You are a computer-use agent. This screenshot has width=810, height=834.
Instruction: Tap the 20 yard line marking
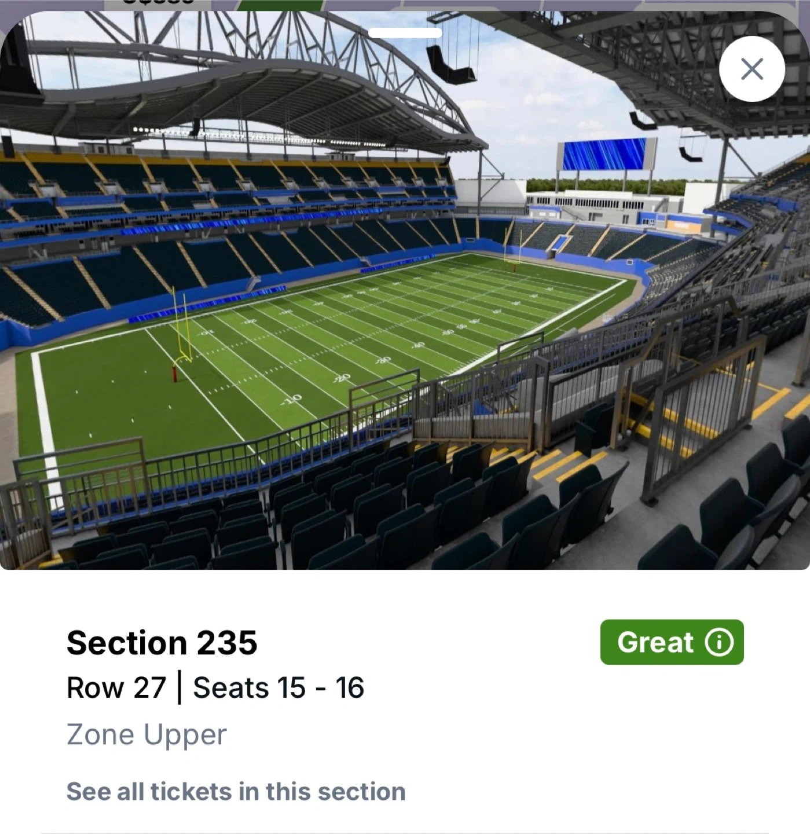tap(341, 378)
